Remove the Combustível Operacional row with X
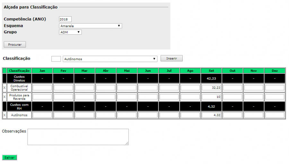The height and width of the screenshot is (164, 289). click(4, 88)
